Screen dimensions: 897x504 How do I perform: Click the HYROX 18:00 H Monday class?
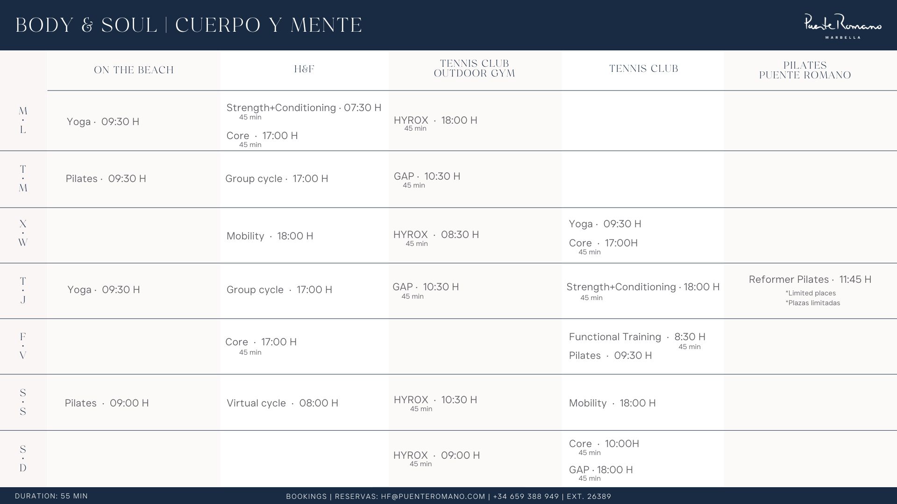435,120
